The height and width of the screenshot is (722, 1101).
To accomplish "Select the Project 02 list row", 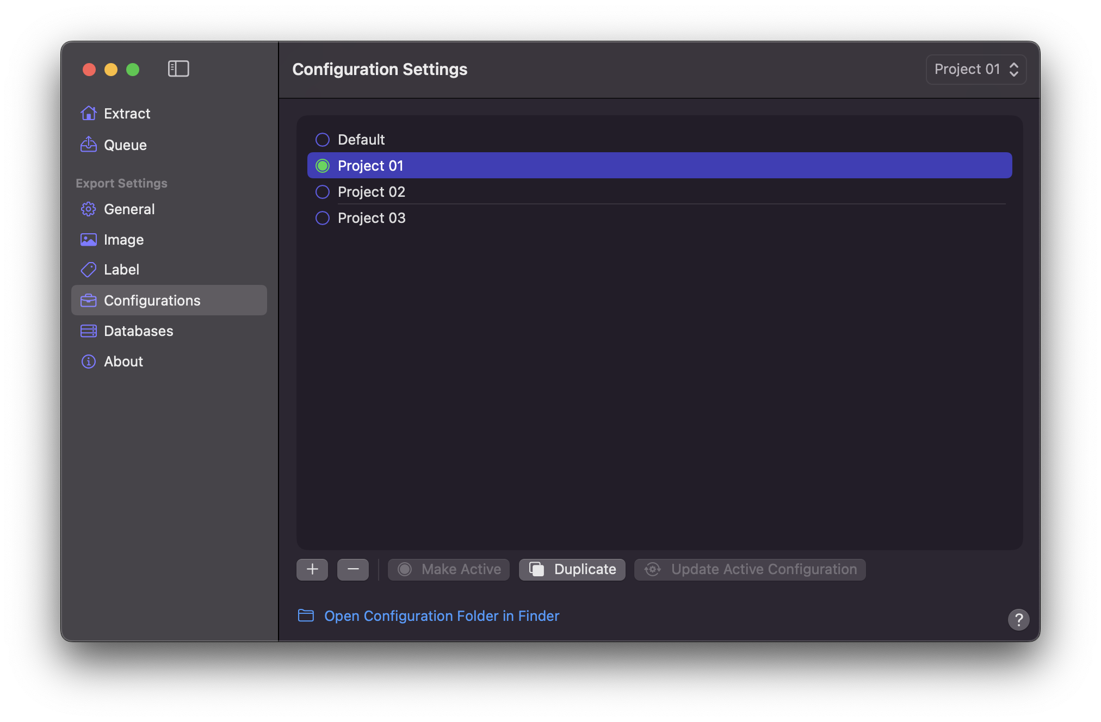I will tap(659, 191).
